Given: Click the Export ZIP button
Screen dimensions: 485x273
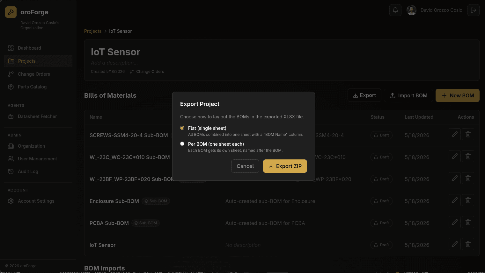Looking at the screenshot, I should pyautogui.click(x=285, y=166).
